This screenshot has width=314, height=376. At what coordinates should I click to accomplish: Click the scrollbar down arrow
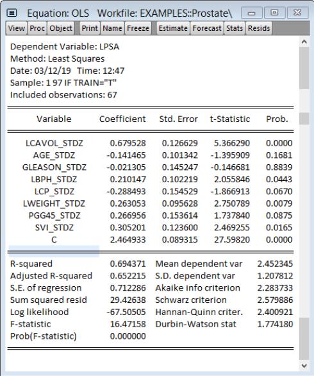(304, 366)
